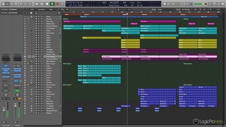This screenshot has width=226, height=127.
Task: Open the media Browsers icon
Action: point(223,4)
